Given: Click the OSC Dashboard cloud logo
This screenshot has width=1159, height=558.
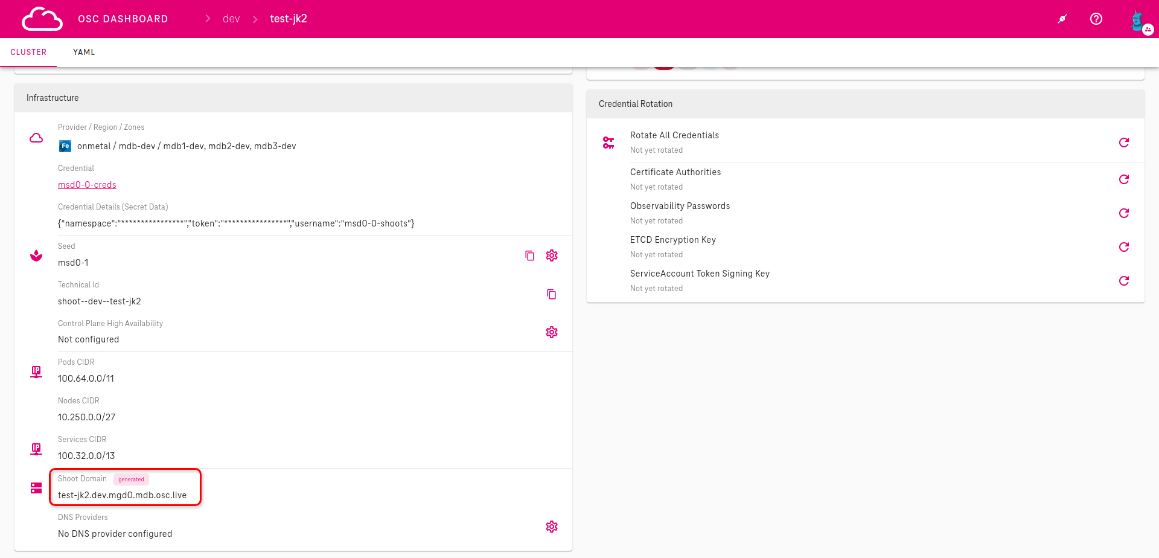Looking at the screenshot, I should (x=42, y=19).
